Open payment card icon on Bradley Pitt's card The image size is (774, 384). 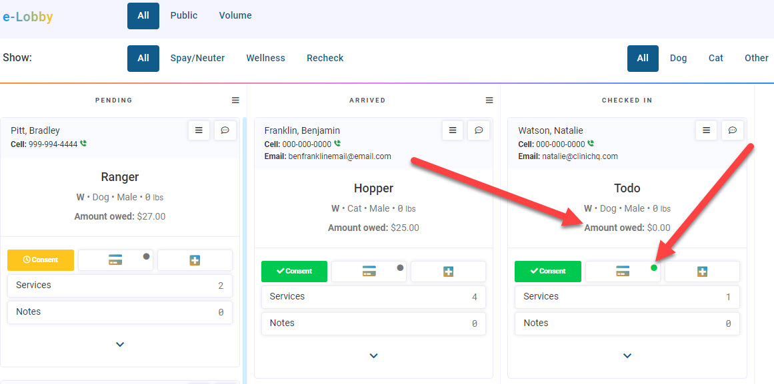pos(115,260)
